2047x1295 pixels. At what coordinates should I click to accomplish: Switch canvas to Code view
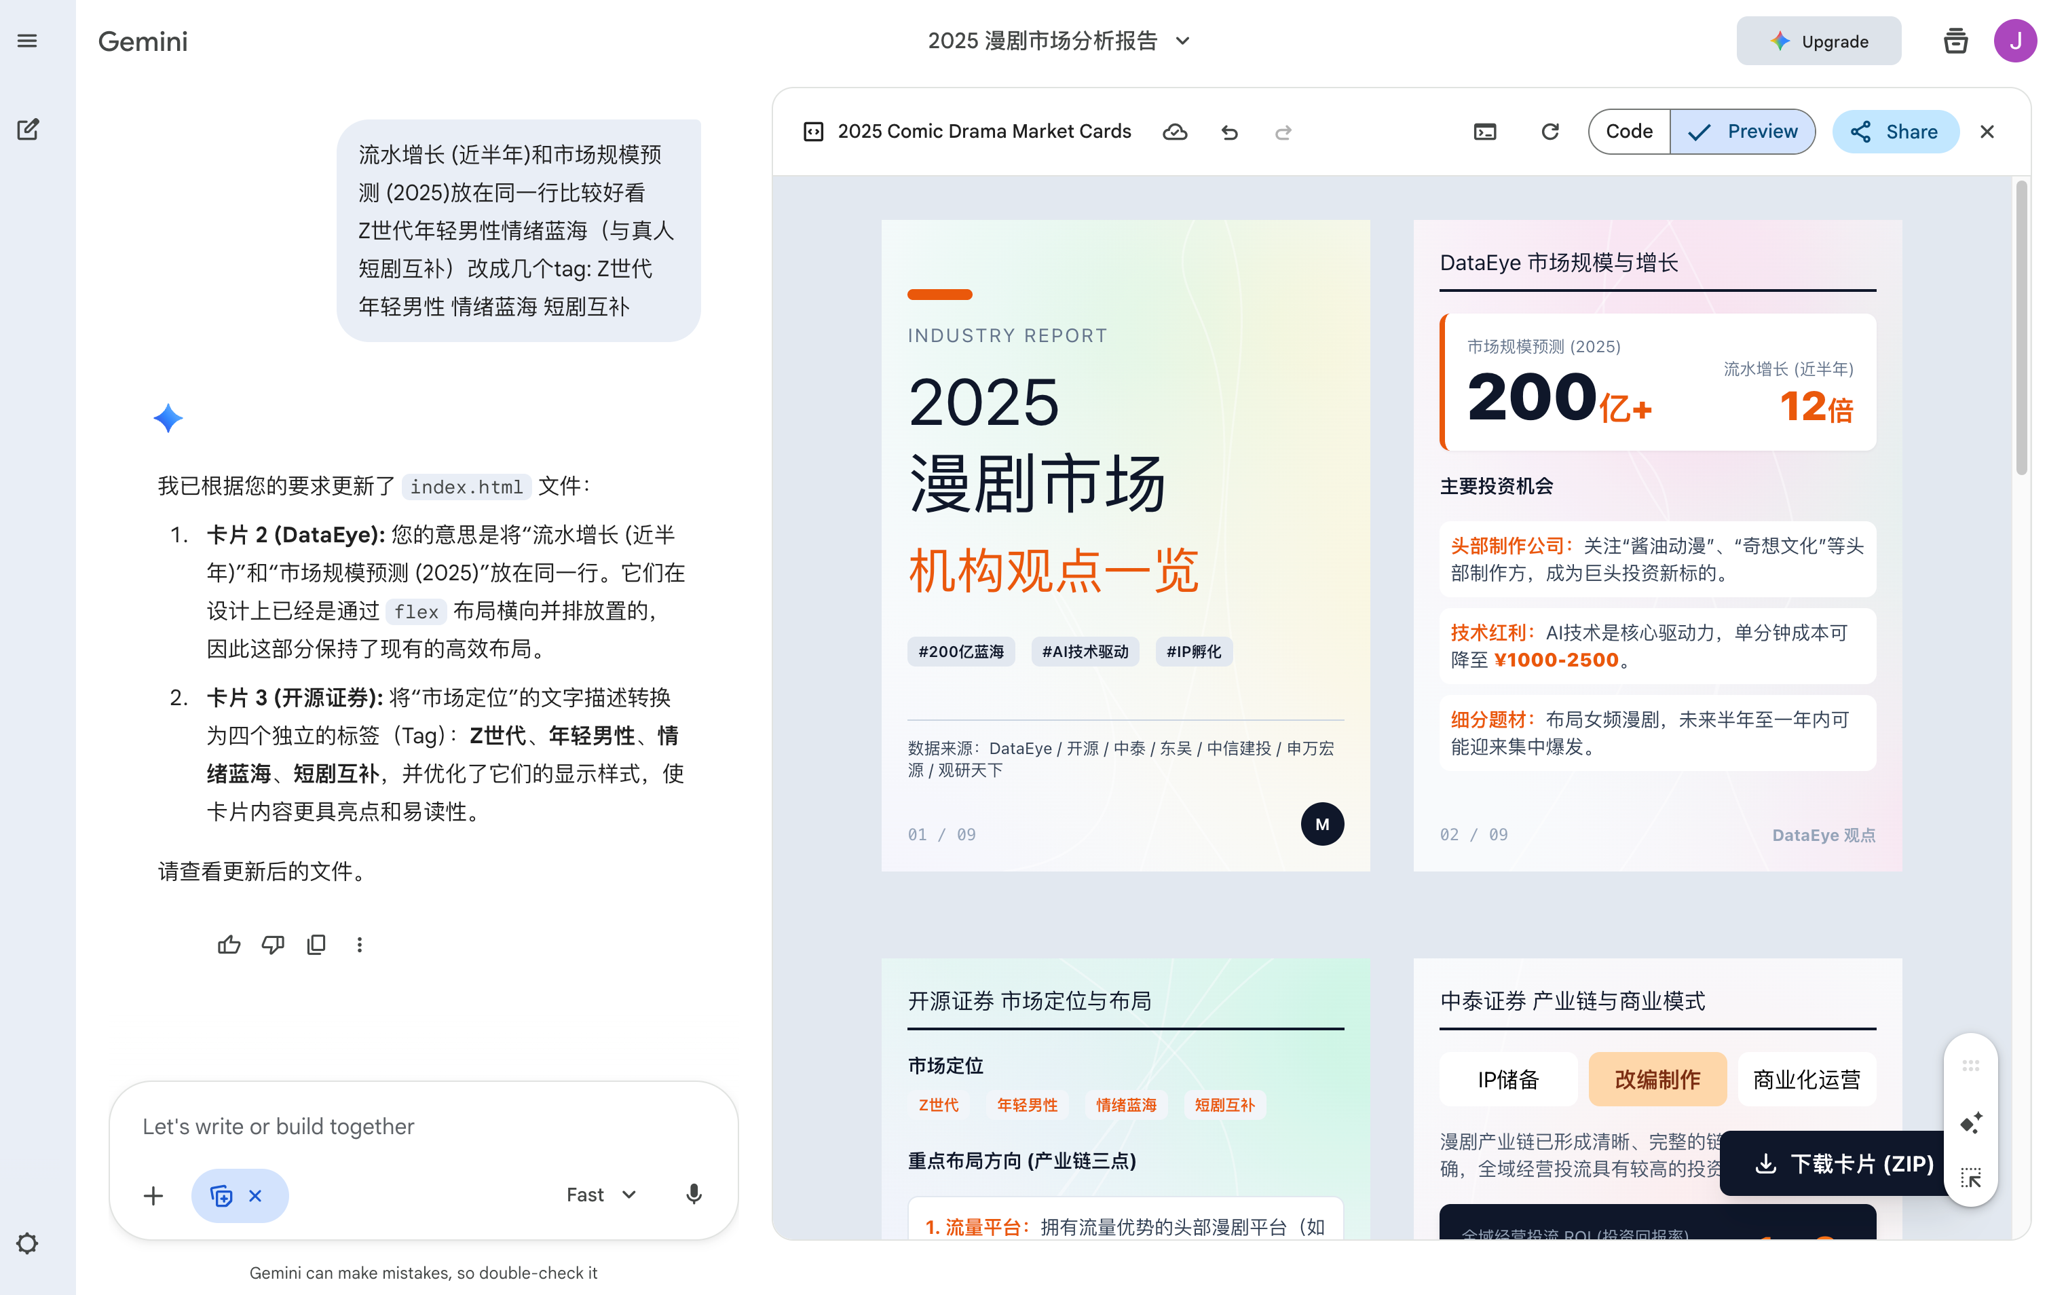[x=1628, y=132]
